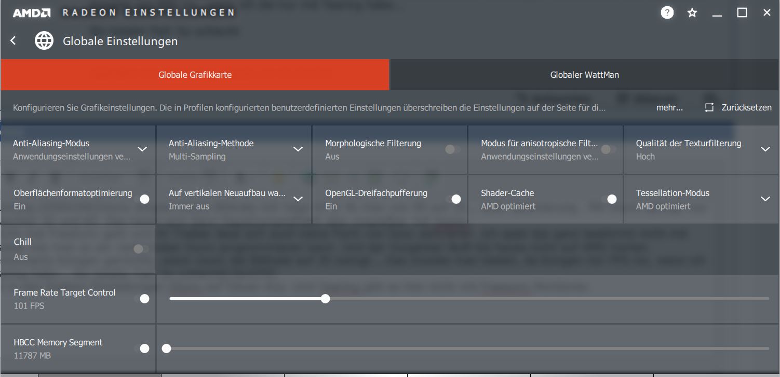Screen dimensions: 780x377
Task: Click the Globale Einstellungen page title
Action: pyautogui.click(x=120, y=41)
